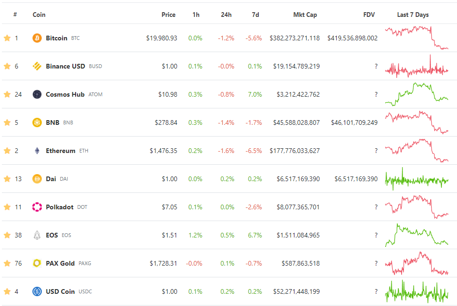Click the Cosmos Hub logo icon
This screenshot has width=457, height=306.
click(x=37, y=94)
